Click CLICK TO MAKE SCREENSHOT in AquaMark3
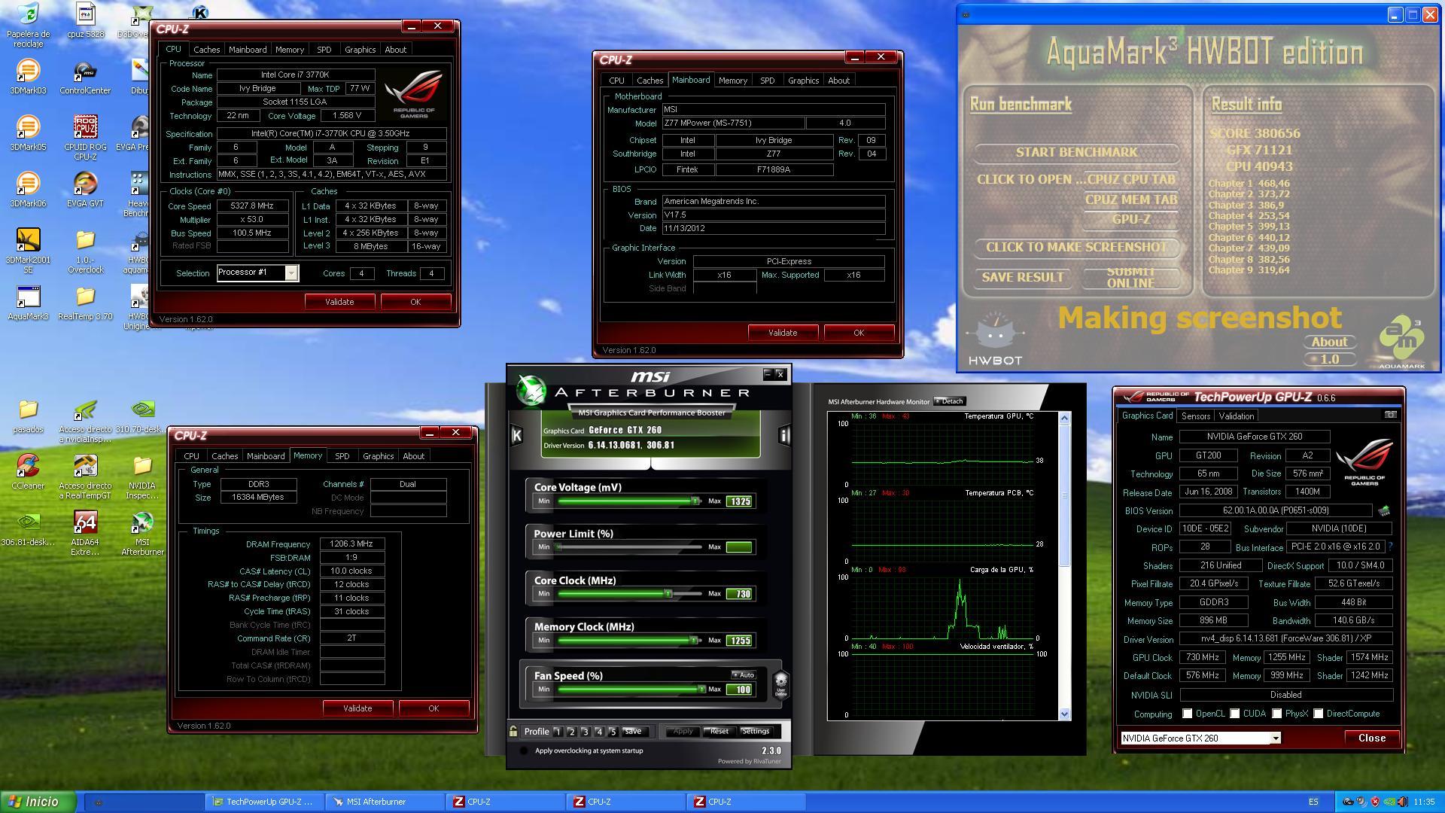 (x=1076, y=247)
